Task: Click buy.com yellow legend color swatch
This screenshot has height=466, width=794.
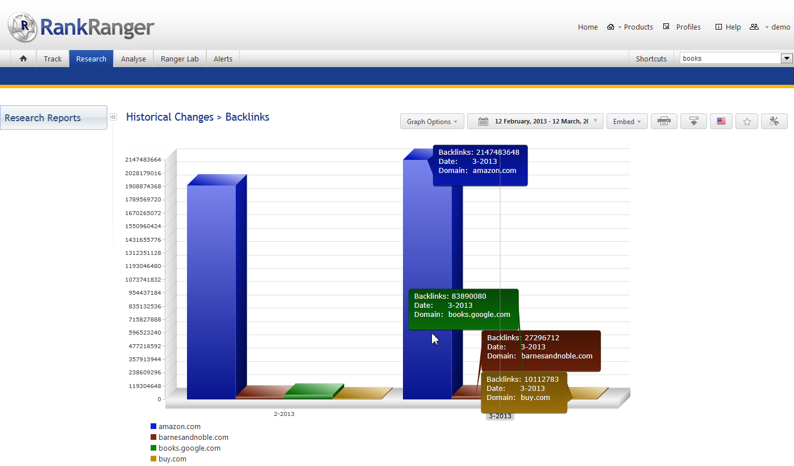Action: [153, 459]
